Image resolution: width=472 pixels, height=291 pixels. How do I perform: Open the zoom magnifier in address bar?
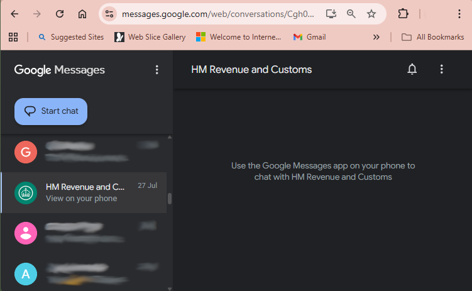click(351, 14)
